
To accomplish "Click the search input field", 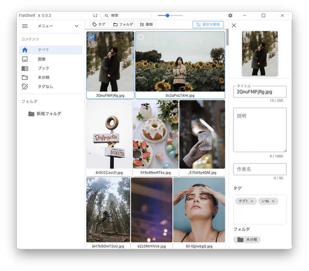I will [126, 15].
